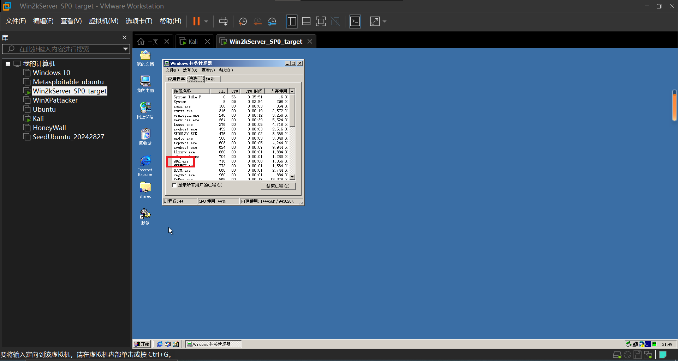Select Metasploitable_ubuntu in the library
This screenshot has width=678, height=361.
(68, 82)
